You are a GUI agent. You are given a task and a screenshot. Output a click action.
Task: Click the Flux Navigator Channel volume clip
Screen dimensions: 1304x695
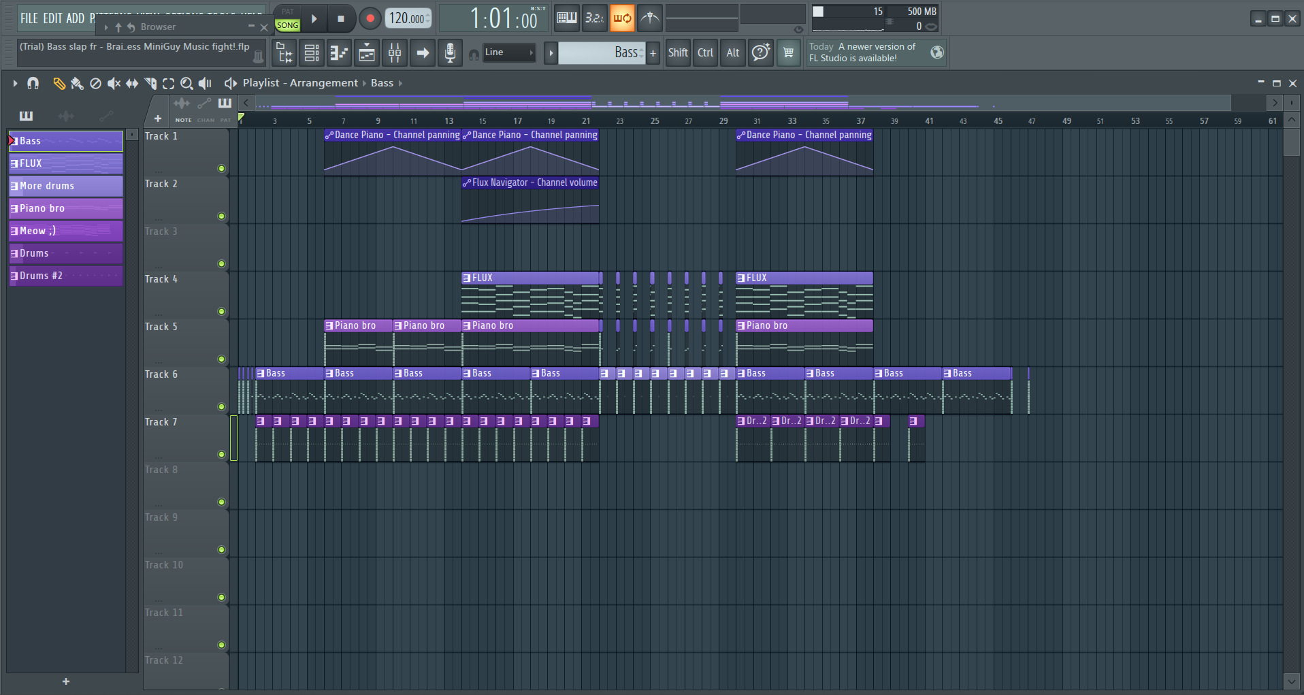(530, 200)
